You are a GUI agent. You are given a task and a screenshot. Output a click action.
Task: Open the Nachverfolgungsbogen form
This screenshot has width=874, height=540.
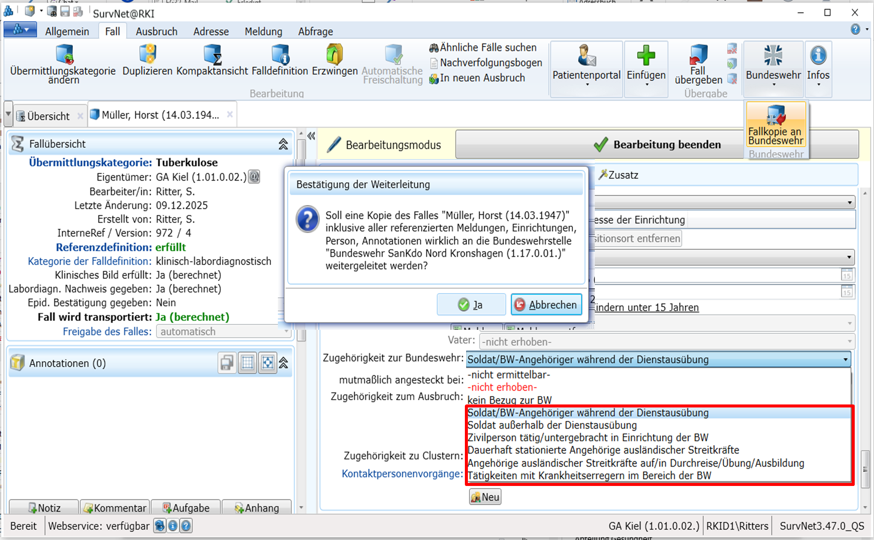click(486, 63)
